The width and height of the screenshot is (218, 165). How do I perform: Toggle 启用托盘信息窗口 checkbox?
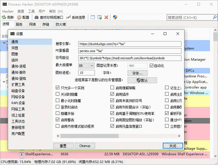tap(112, 126)
